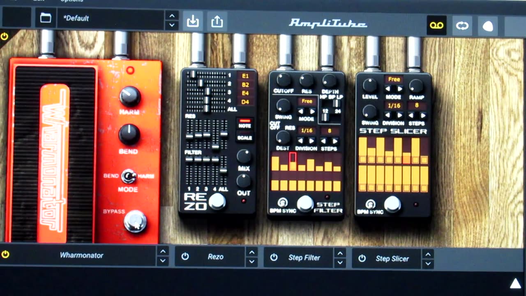Click up arrow beside Rezo slot name
The width and height of the screenshot is (526, 296).
tap(252, 252)
